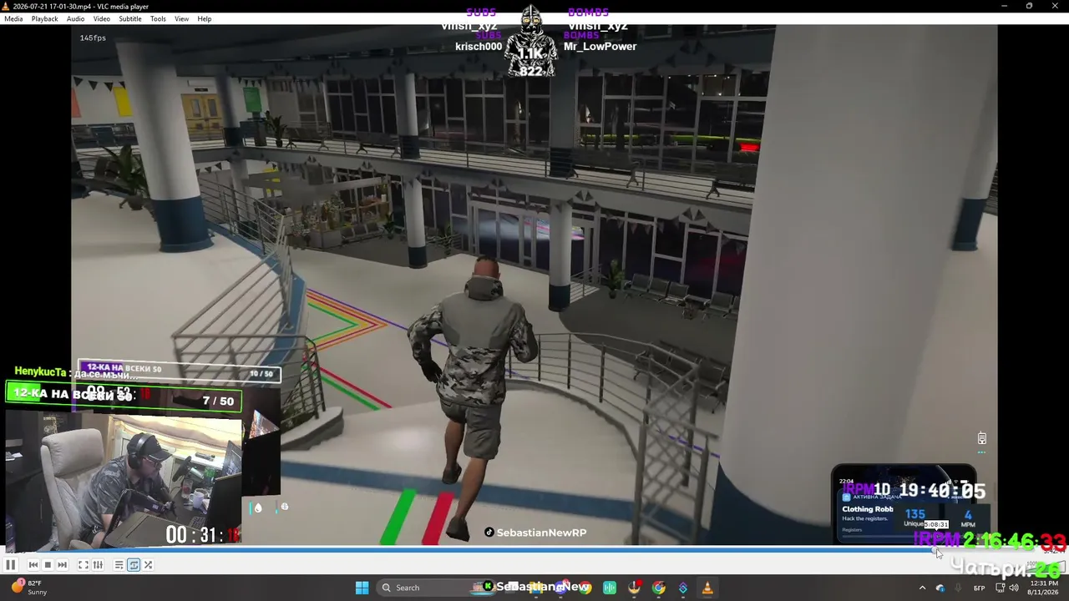1069x601 pixels.
Task: Toggle fullscreen video mode
Action: (x=84, y=565)
